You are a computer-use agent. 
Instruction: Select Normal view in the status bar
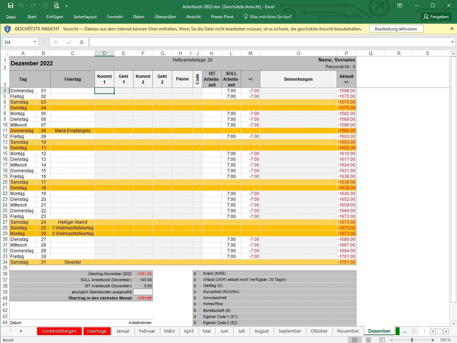tap(355, 340)
